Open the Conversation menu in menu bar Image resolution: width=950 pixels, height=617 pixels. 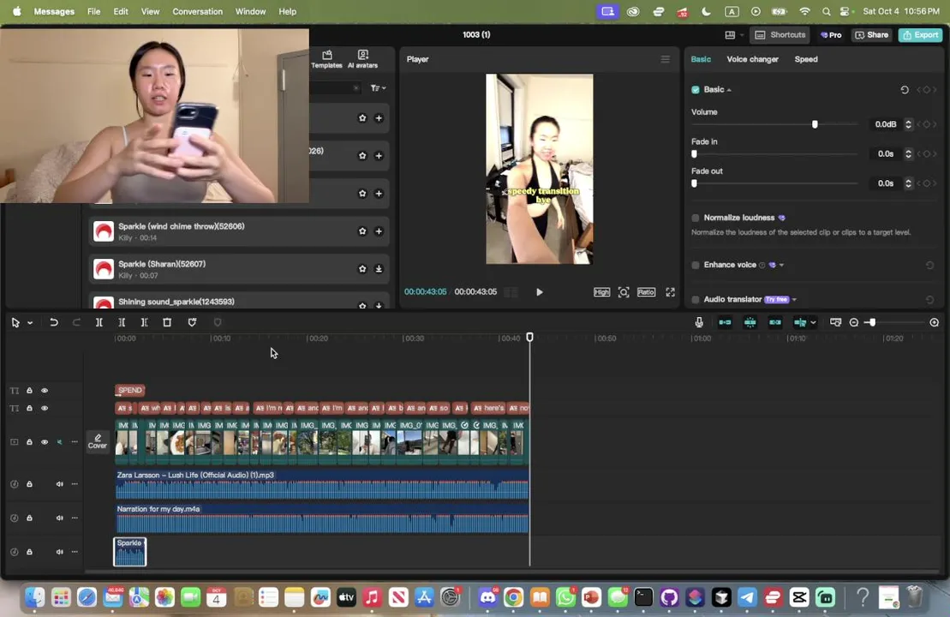[x=197, y=11]
